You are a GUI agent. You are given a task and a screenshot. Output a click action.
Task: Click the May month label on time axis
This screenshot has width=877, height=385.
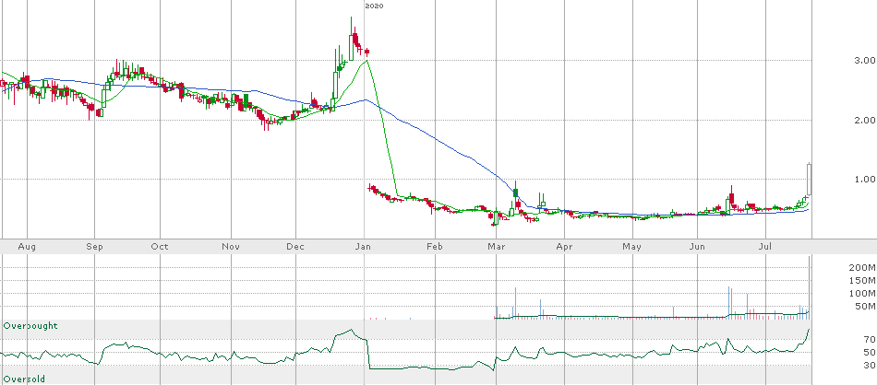click(632, 246)
